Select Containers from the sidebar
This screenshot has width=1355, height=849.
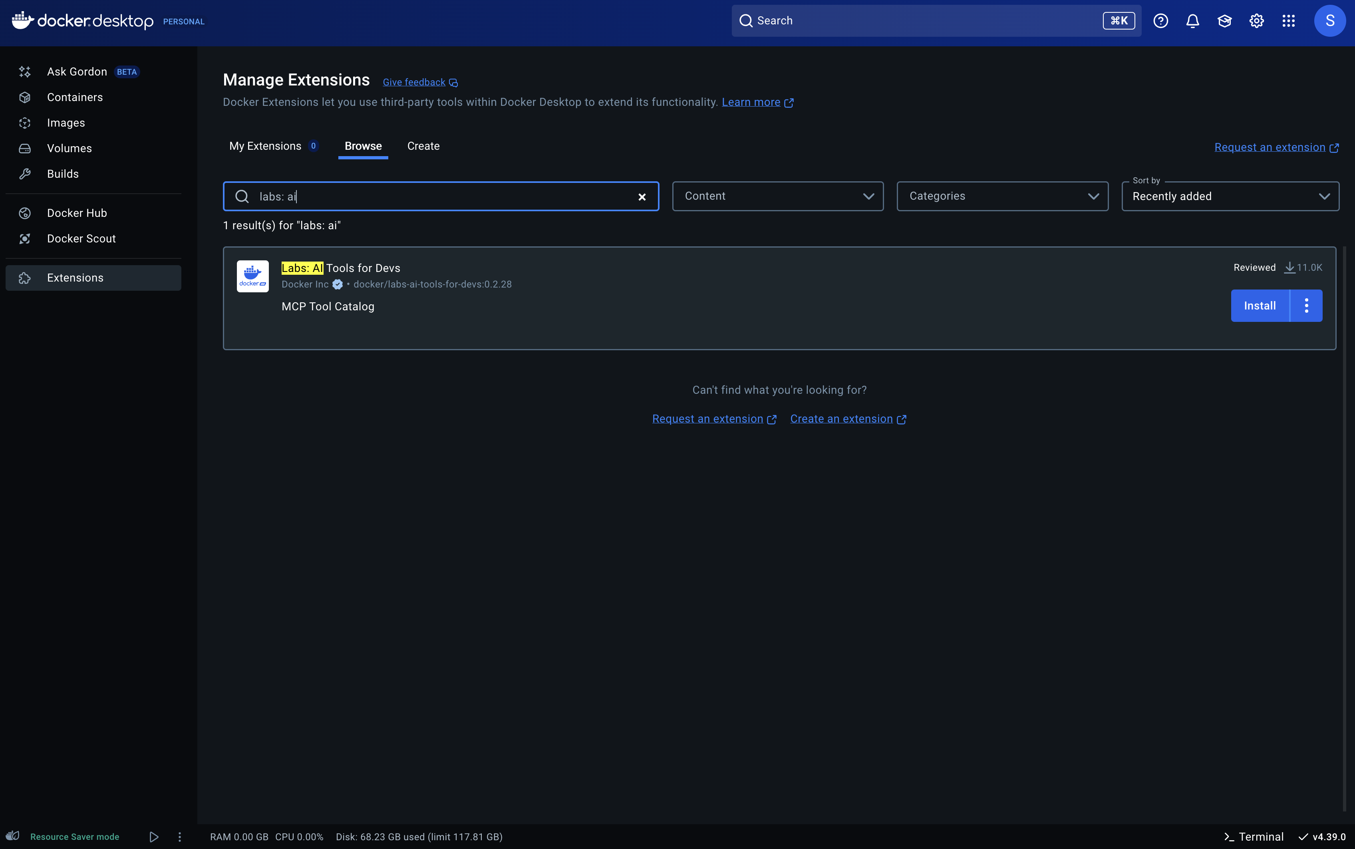coord(75,97)
